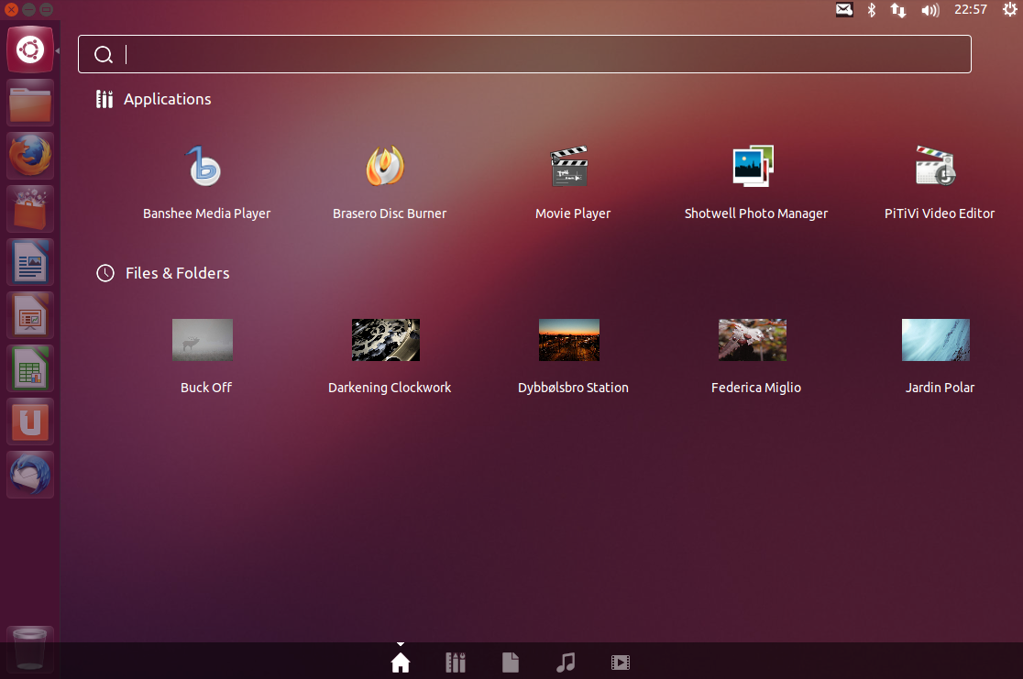Launch Brasero Disc Burner
The height and width of the screenshot is (679, 1023).
point(389,179)
